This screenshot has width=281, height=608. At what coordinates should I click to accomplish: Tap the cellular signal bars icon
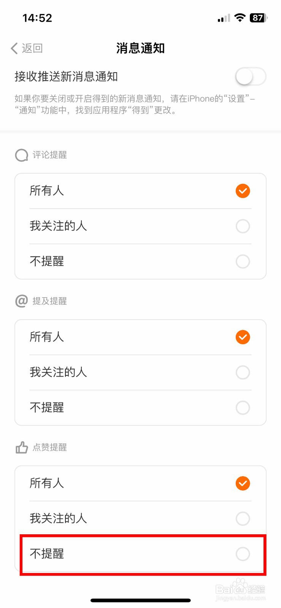click(x=224, y=18)
